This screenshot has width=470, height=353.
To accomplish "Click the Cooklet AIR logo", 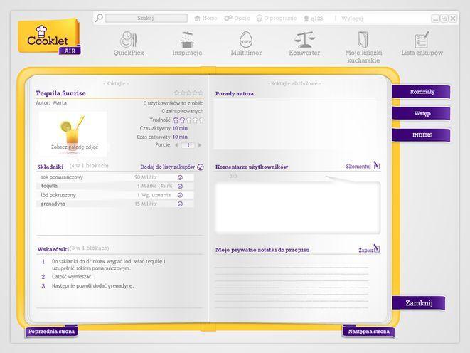I will 50,38.
